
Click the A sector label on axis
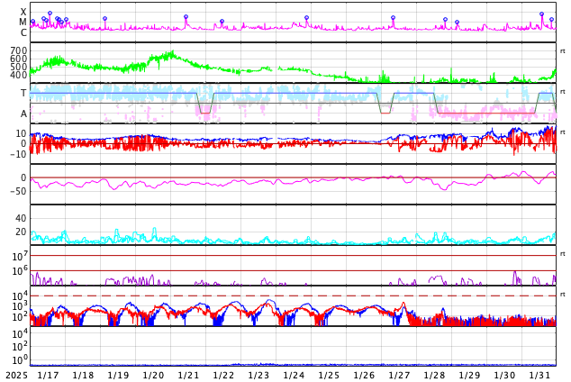(23, 114)
